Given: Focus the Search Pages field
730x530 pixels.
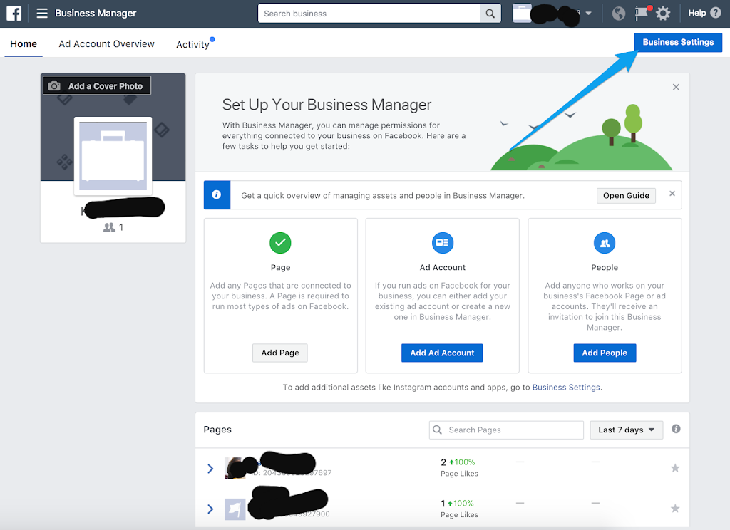Looking at the screenshot, I should coord(506,430).
